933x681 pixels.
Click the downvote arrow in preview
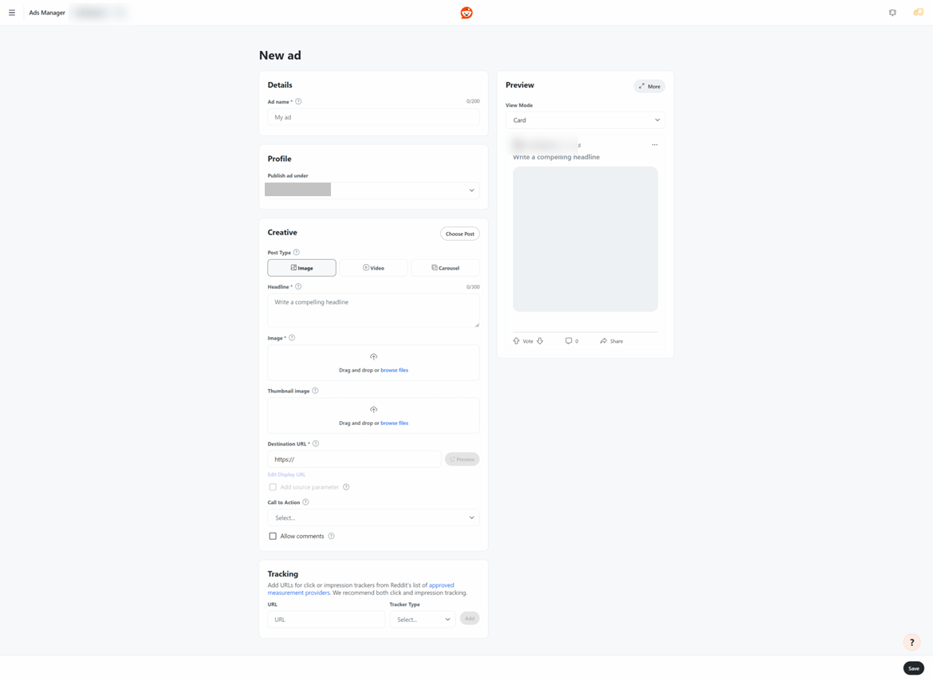click(541, 340)
